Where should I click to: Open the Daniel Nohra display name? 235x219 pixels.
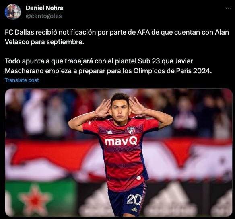coord(45,8)
